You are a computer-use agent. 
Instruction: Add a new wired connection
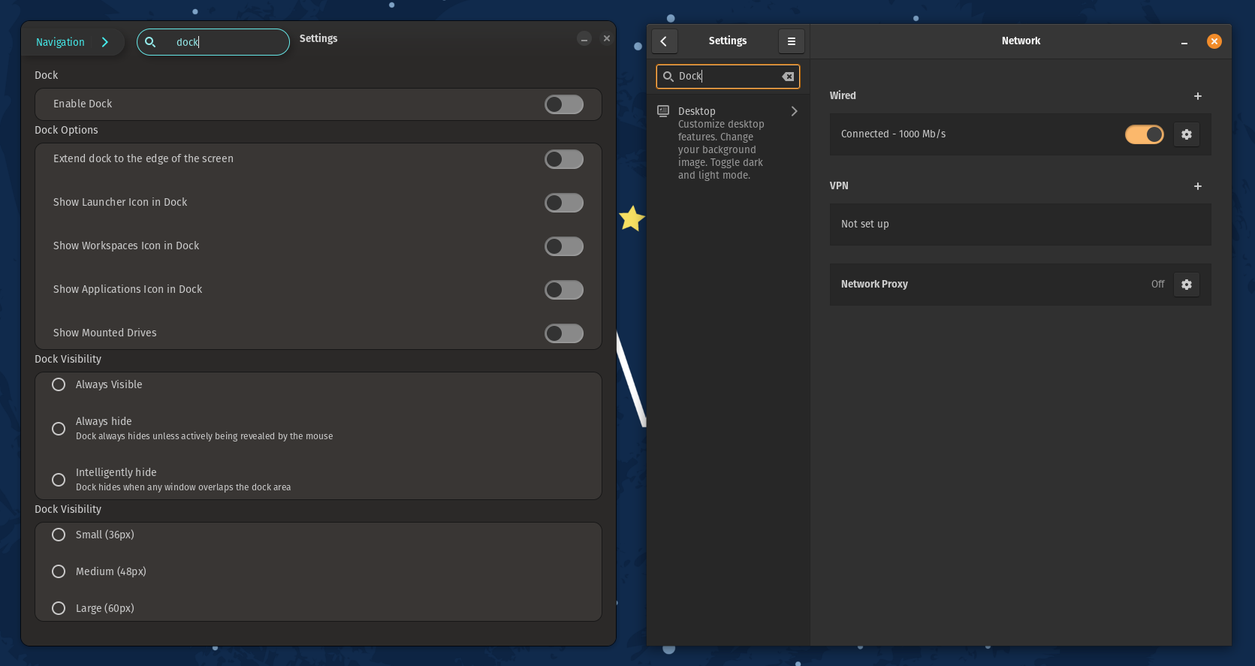pos(1197,96)
